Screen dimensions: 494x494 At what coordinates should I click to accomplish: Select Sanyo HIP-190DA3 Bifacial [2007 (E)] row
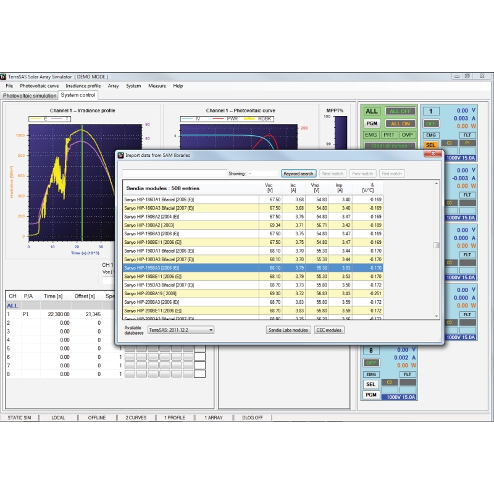[253, 259]
